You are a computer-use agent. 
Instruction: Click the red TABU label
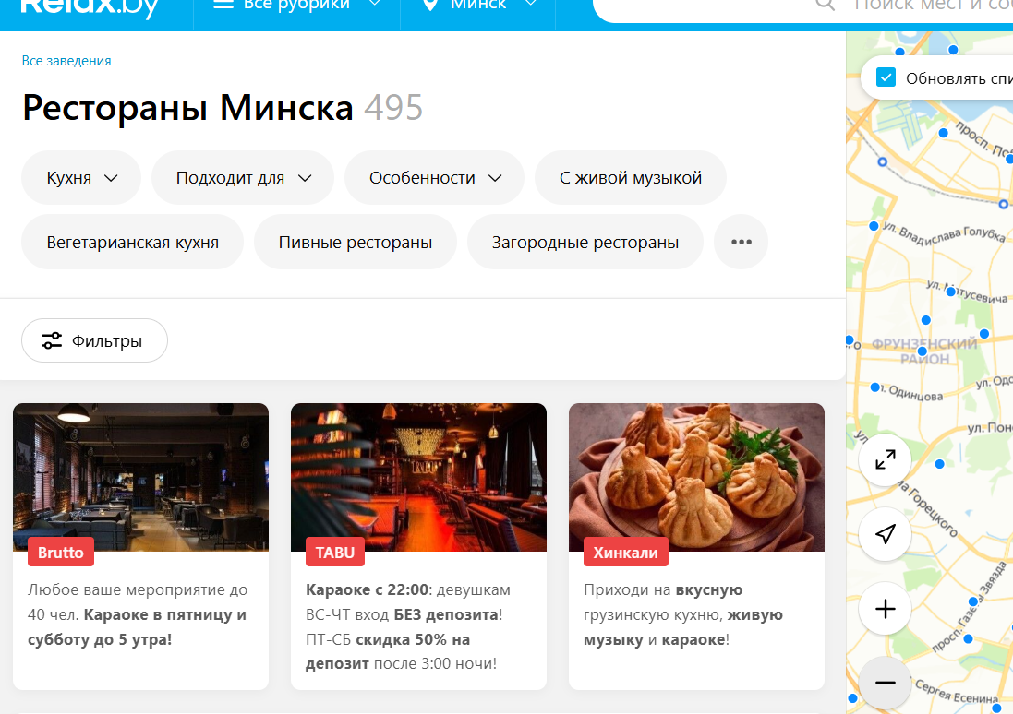(334, 552)
